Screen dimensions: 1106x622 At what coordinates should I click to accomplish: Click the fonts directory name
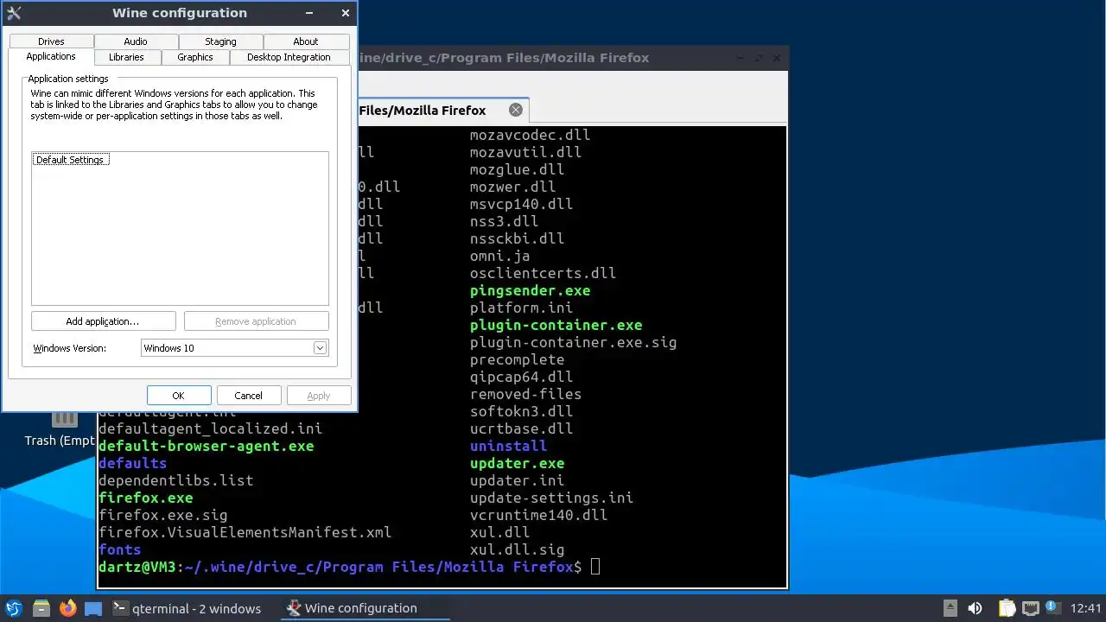120,549
